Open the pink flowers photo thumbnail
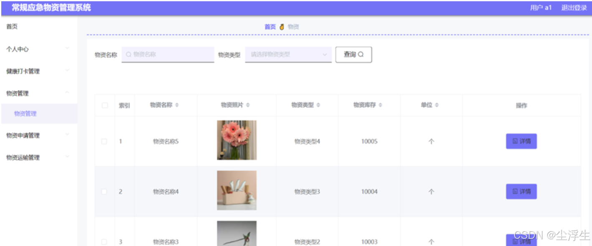Screen dimensions: 592x246 pyautogui.click(x=237, y=140)
